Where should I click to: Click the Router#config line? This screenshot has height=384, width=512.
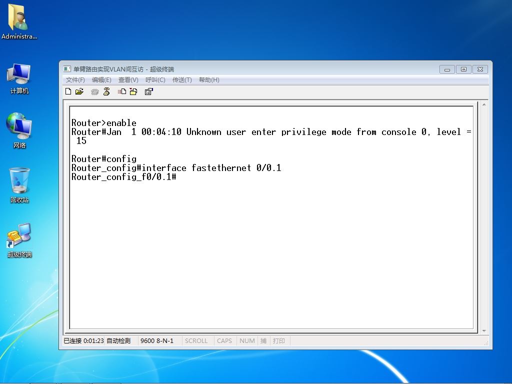coord(104,159)
